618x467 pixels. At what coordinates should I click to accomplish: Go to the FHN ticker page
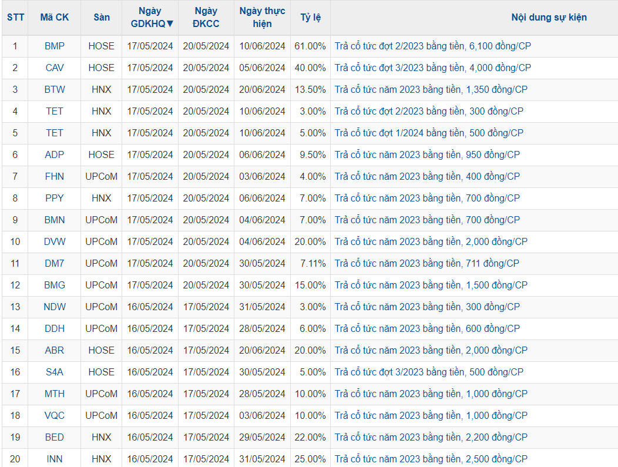(x=55, y=176)
